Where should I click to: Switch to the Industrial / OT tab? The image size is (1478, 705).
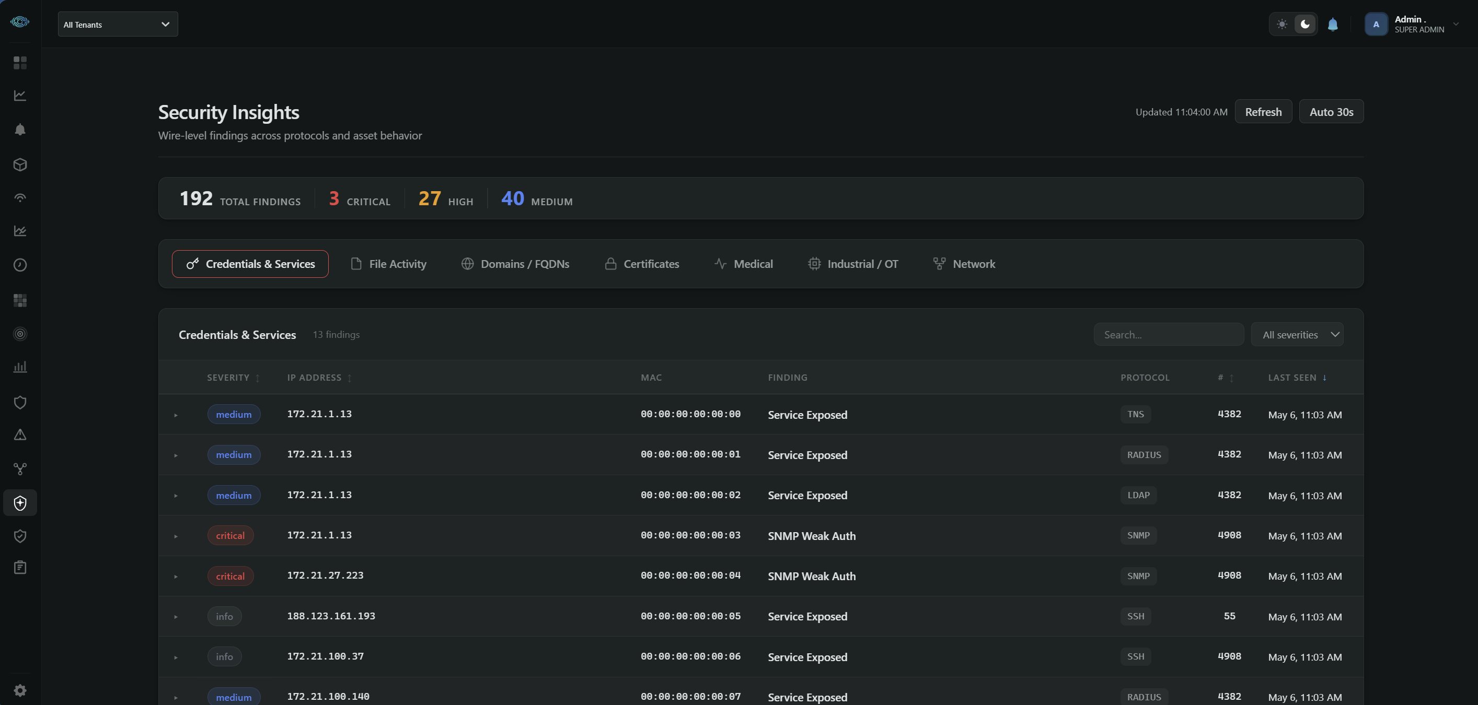point(853,264)
